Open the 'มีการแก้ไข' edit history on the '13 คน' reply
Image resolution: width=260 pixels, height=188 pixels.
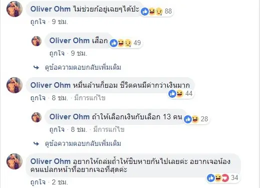(x=109, y=129)
